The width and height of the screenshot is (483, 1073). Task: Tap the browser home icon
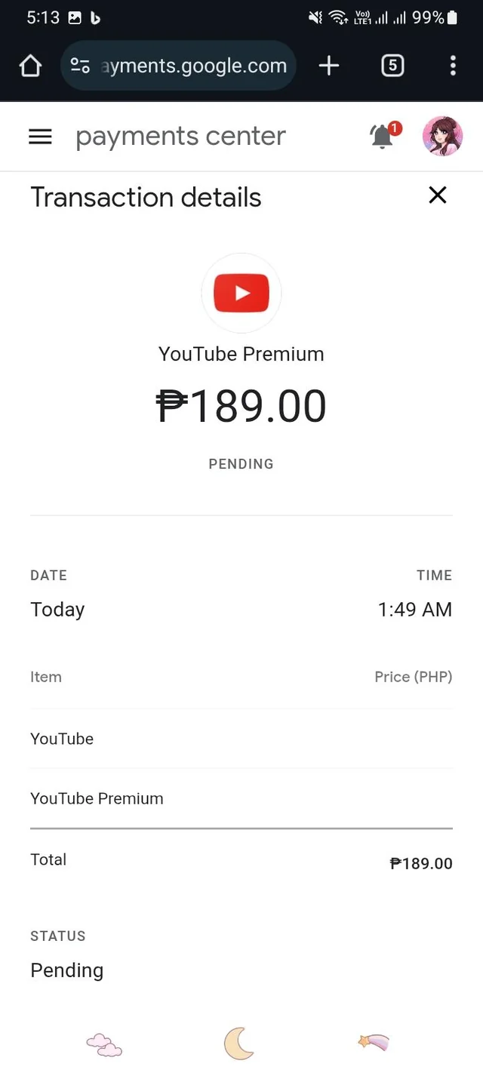point(30,66)
